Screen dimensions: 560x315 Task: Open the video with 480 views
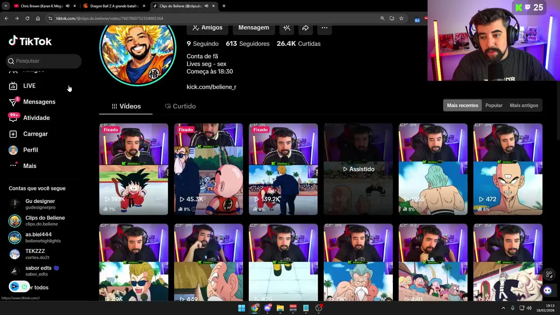pos(433,262)
